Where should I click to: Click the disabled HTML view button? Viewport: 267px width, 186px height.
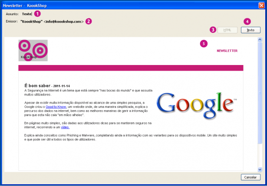click(x=227, y=30)
